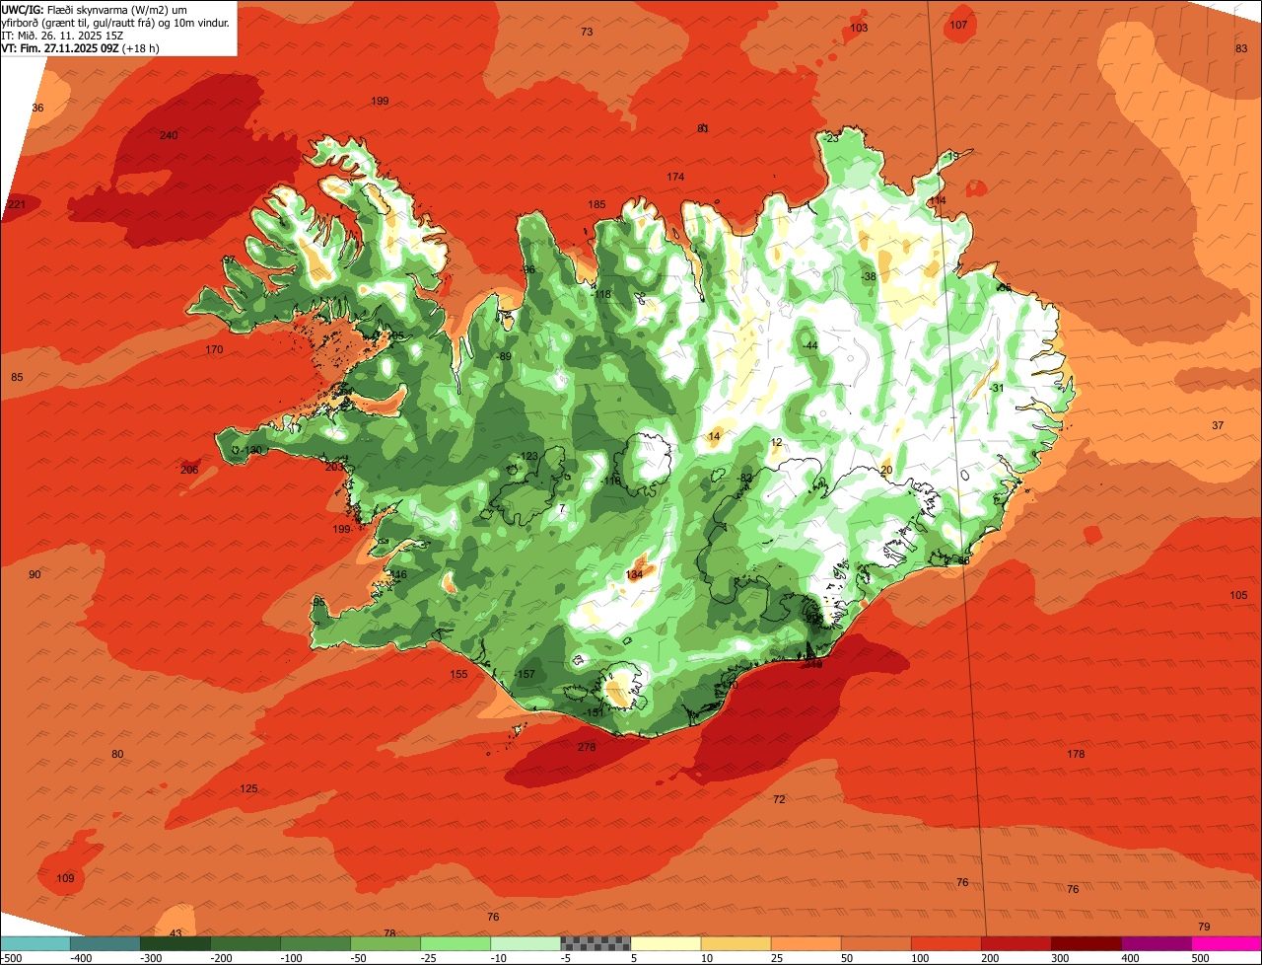Click the checkered legend swatch between -5 and 5
The height and width of the screenshot is (965, 1262).
click(596, 943)
